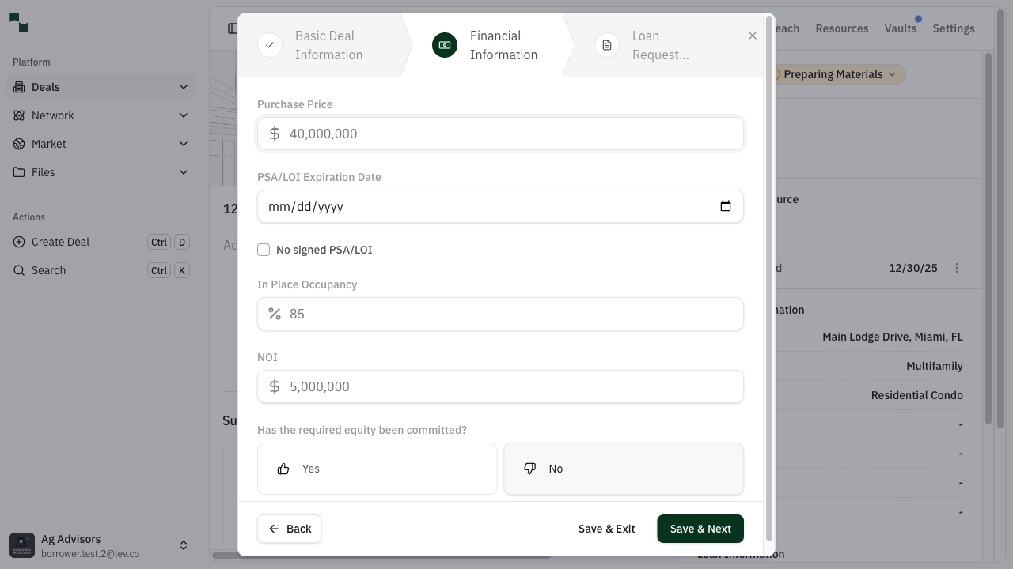Click the Financial Information step icon
The height and width of the screenshot is (569, 1013).
point(444,45)
